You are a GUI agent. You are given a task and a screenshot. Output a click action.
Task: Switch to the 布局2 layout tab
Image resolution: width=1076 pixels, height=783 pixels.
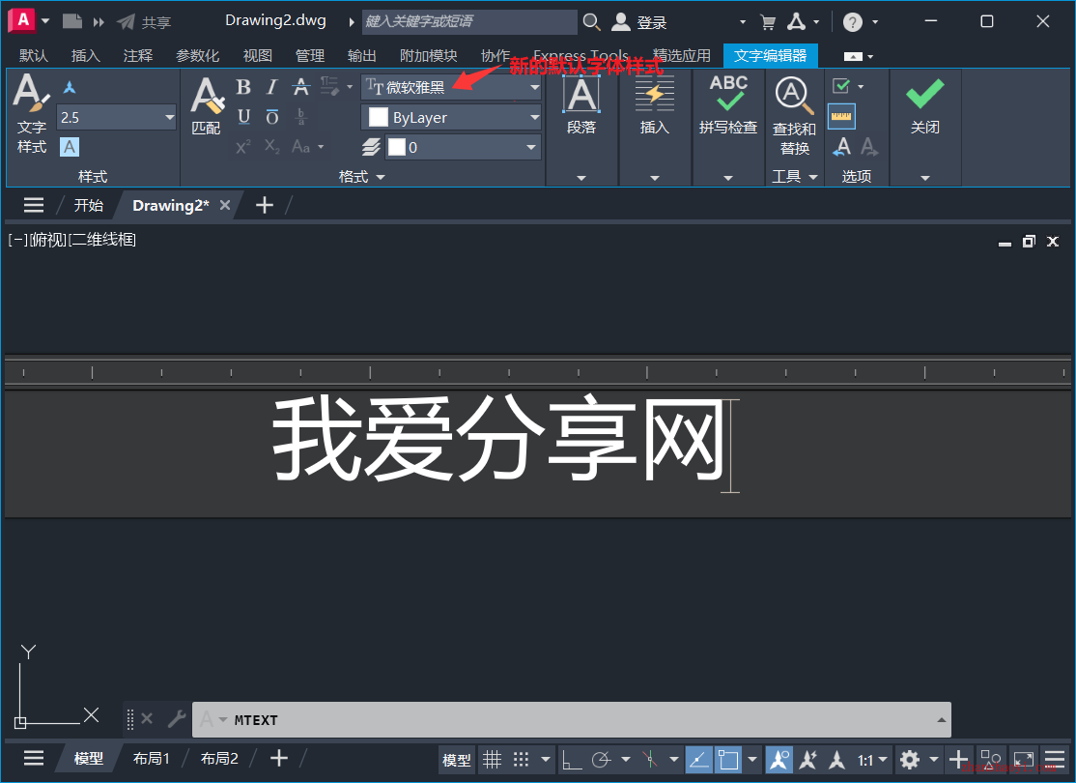point(219,758)
